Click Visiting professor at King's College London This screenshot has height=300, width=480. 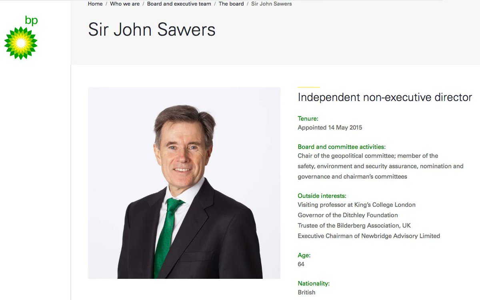pyautogui.click(x=356, y=205)
